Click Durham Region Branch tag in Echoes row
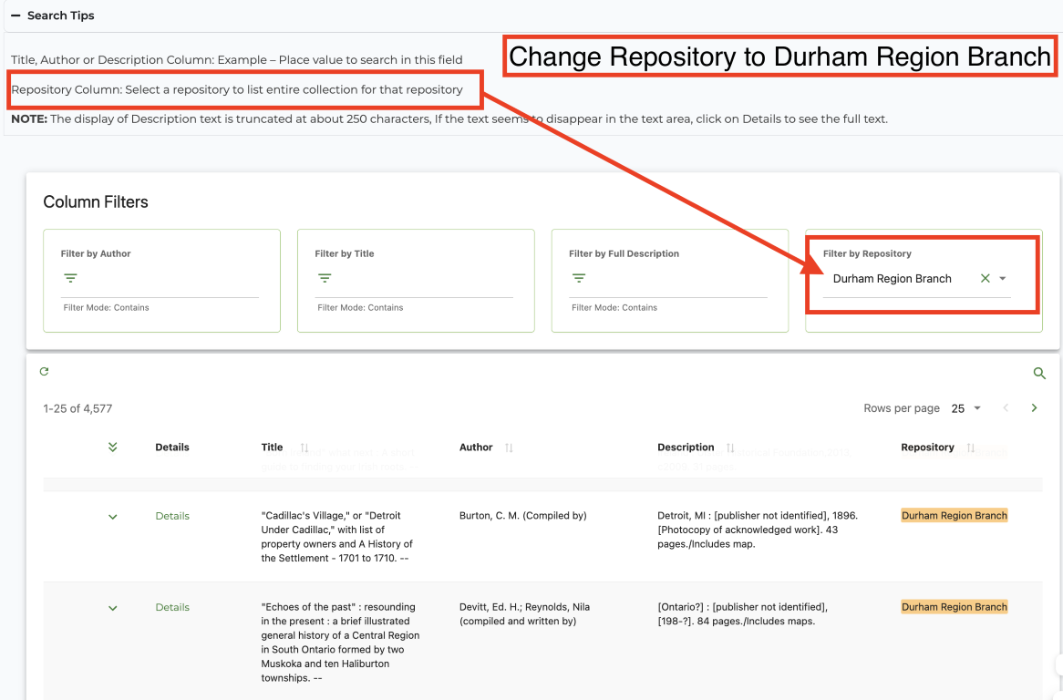1063x700 pixels. point(954,607)
